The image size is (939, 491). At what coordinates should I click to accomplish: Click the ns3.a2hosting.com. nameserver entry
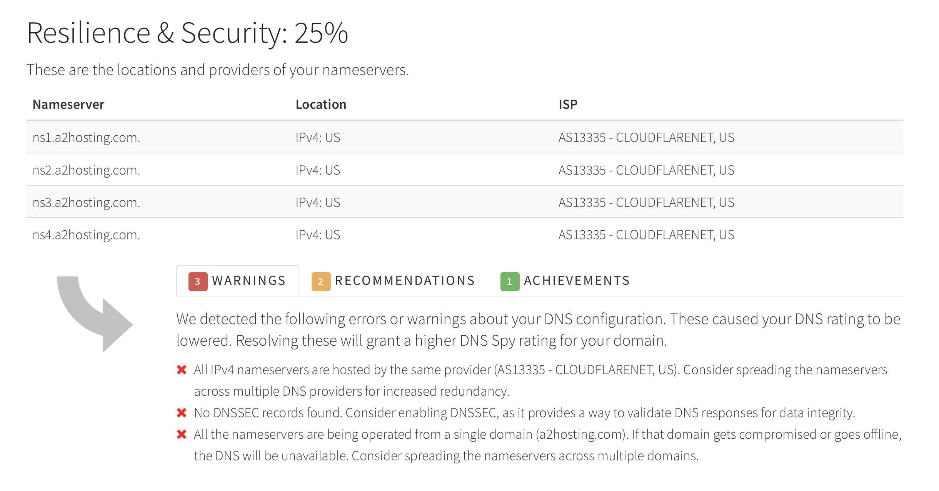[87, 202]
